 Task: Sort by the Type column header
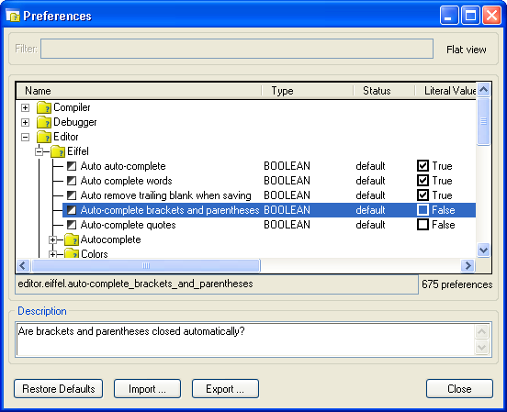tap(307, 91)
